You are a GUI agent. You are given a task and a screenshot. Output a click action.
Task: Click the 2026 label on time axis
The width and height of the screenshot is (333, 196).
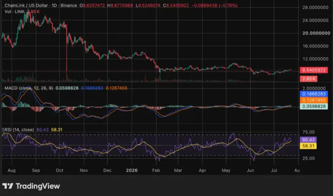[x=132, y=170]
